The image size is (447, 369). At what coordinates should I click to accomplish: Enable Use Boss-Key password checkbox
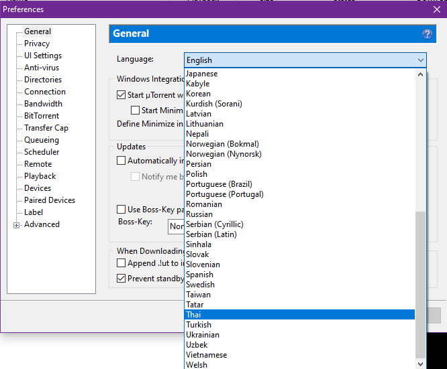121,209
